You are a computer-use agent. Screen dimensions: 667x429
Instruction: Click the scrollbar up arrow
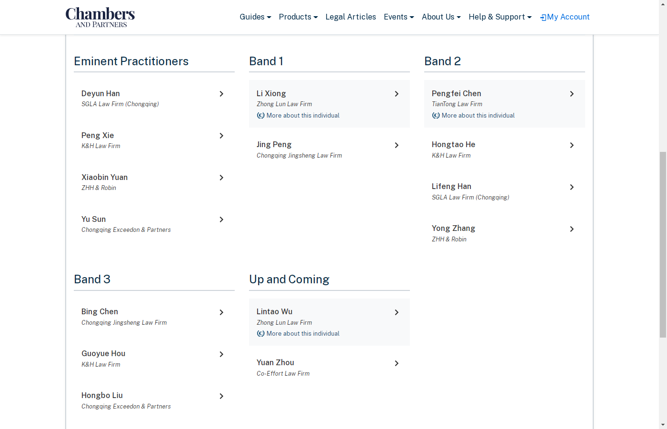click(663, 4)
